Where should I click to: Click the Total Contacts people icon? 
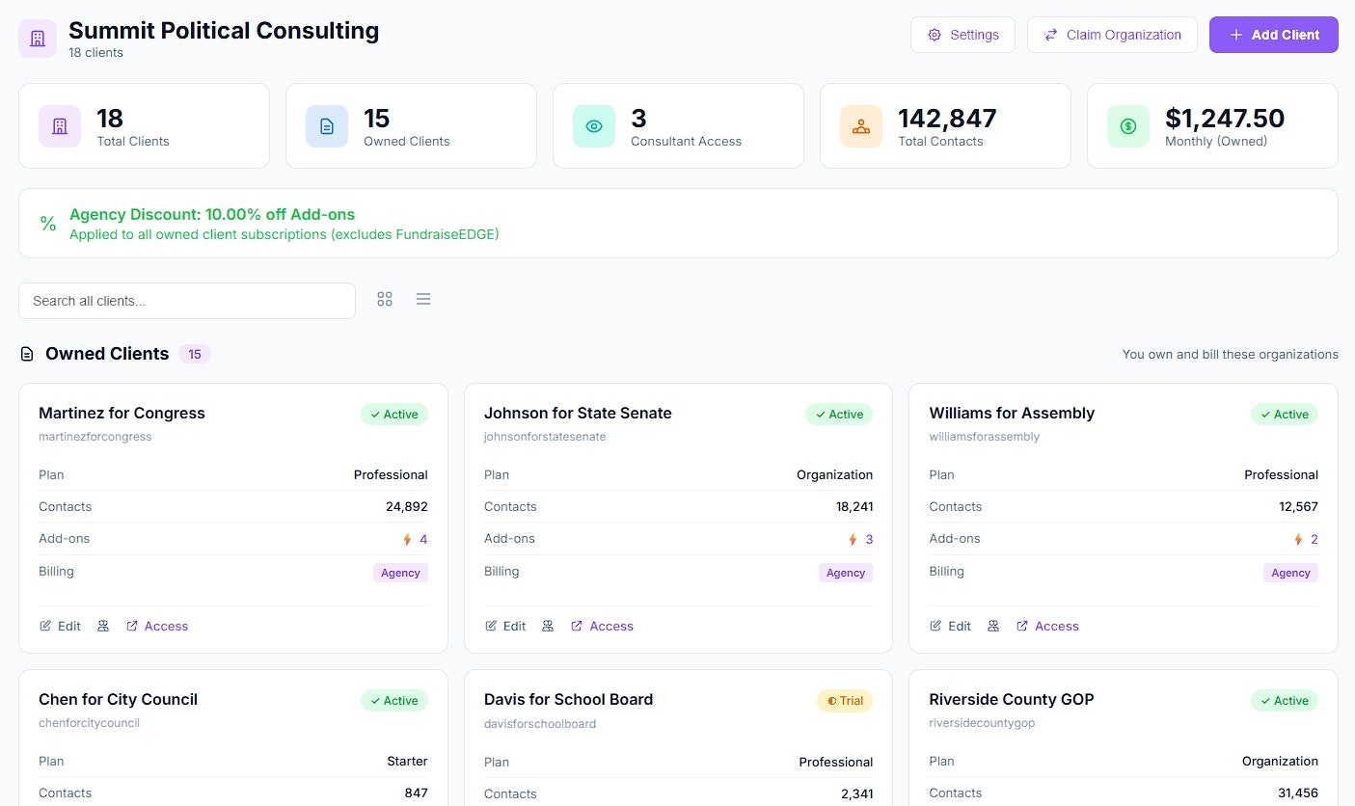(861, 126)
